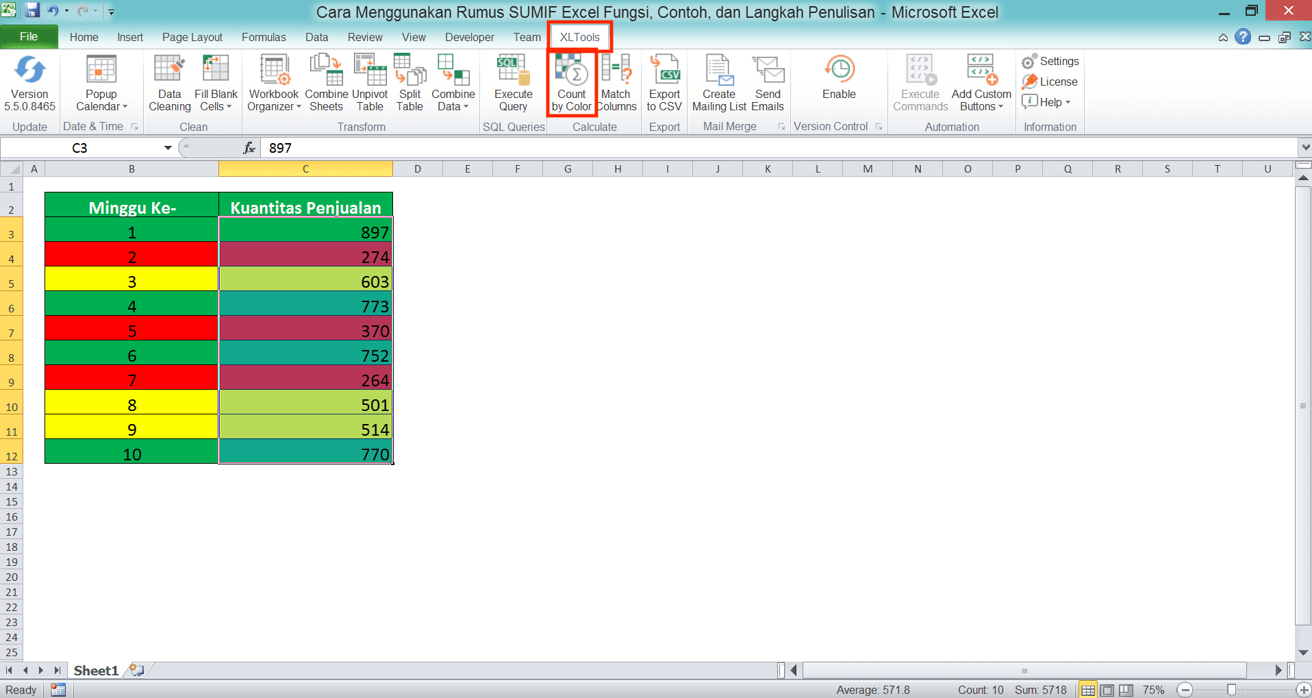This screenshot has height=698, width=1312.
Task: Click the Combine Sheets icon
Action: [326, 70]
